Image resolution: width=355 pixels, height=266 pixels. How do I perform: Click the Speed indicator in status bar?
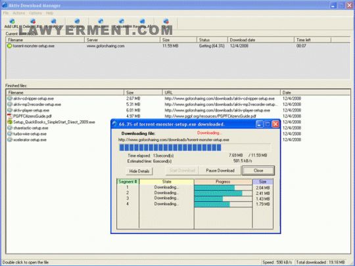pos(277,262)
